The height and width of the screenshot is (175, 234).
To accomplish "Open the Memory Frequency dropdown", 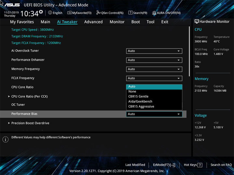I will (x=154, y=69).
